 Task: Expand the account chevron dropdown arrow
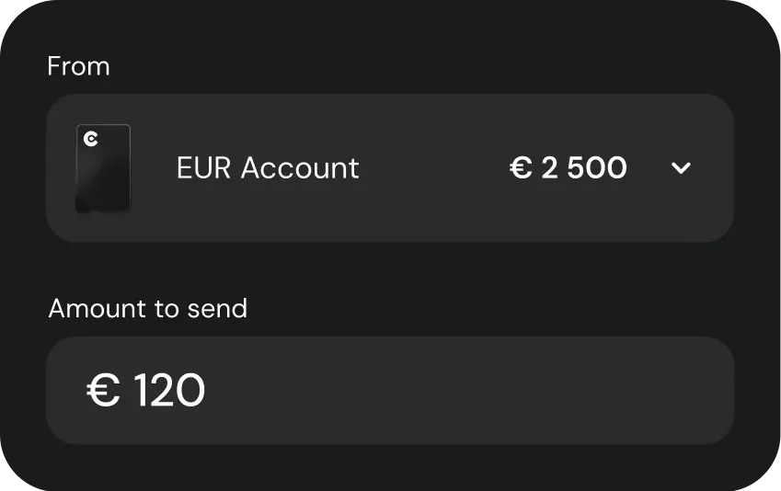click(681, 168)
